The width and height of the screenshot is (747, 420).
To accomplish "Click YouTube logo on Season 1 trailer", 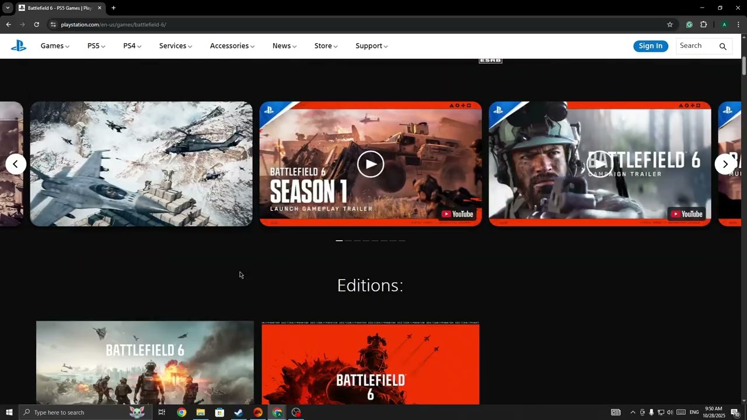I will tap(458, 214).
